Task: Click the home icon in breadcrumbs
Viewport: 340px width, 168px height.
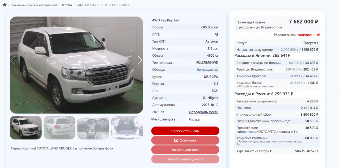Action: (5, 5)
